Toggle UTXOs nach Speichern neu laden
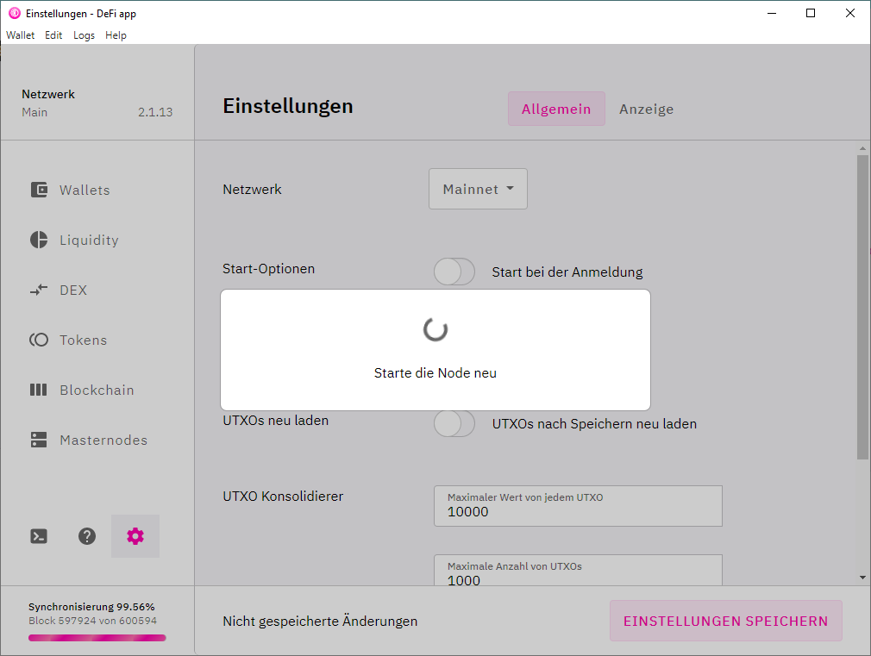This screenshot has height=656, width=871. tap(454, 424)
